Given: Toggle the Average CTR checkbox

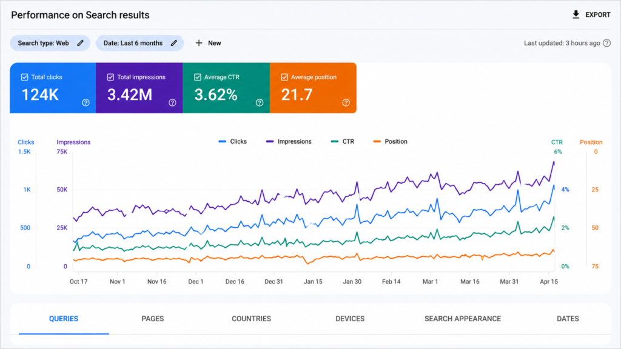Looking at the screenshot, I should (198, 77).
